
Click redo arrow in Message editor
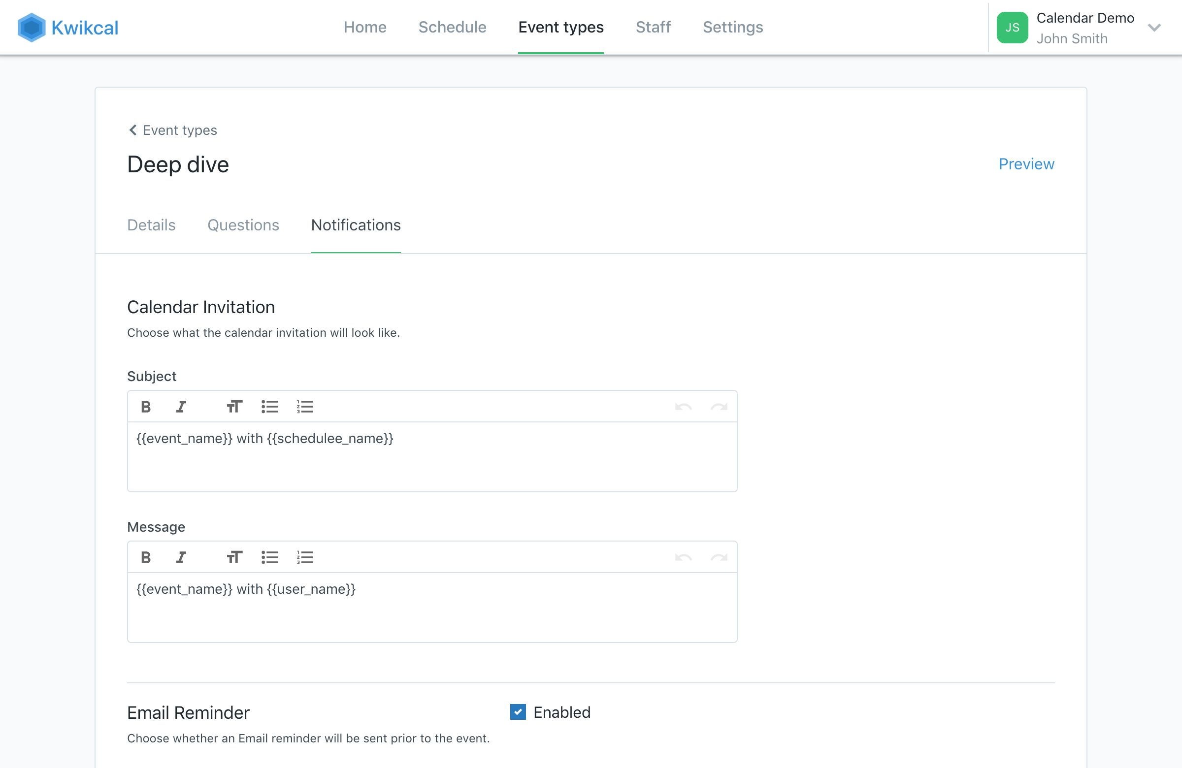tap(719, 557)
